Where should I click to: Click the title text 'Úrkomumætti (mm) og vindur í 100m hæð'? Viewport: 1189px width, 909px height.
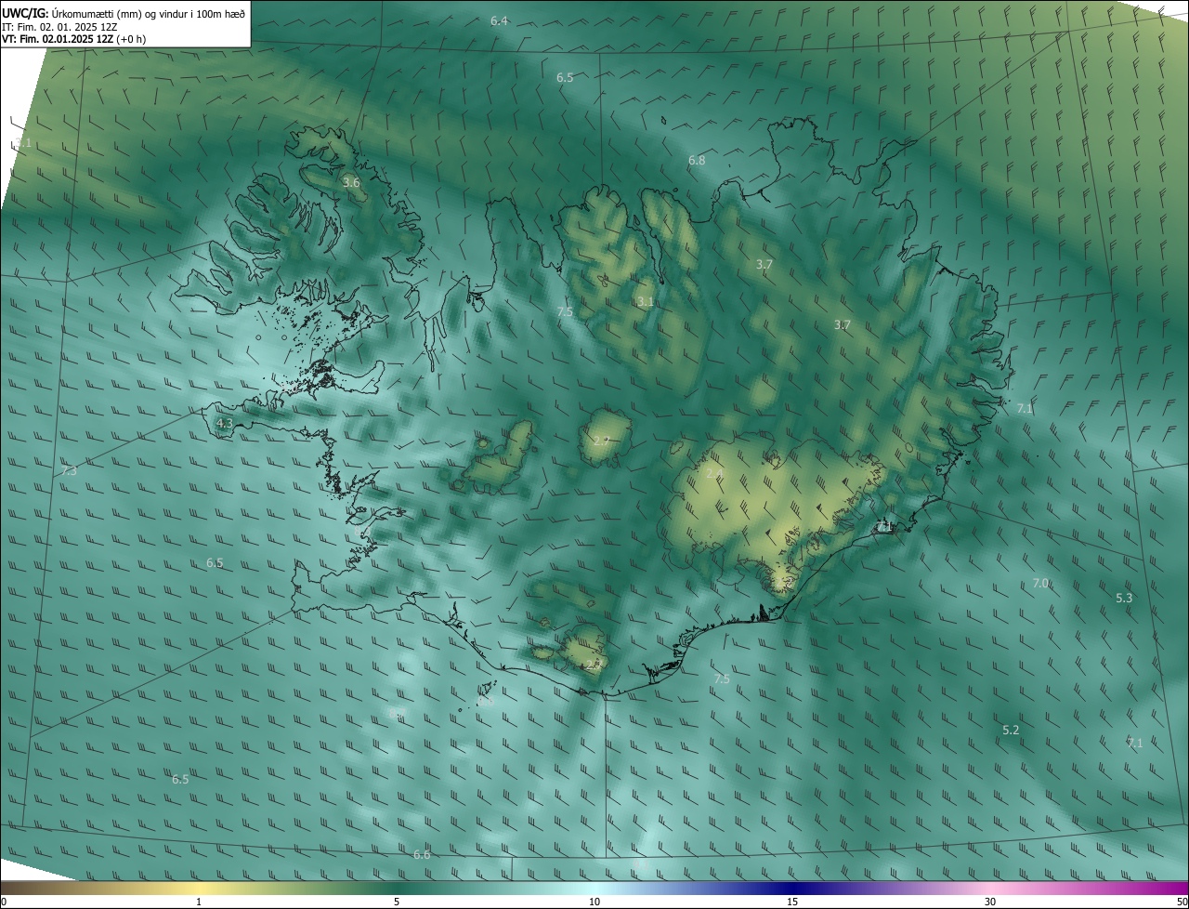[x=147, y=13]
